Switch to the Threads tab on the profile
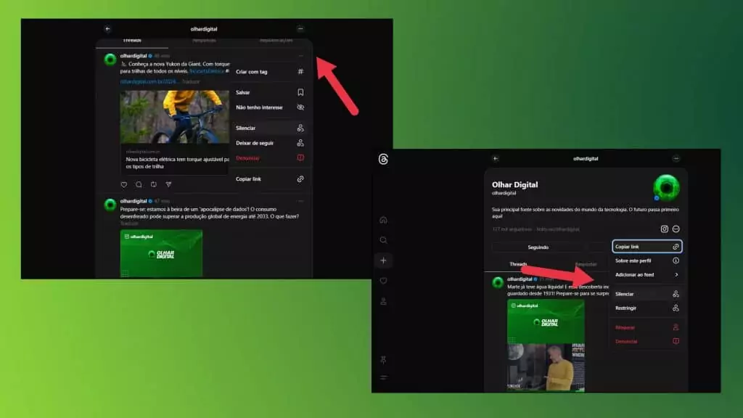 pos(518,264)
